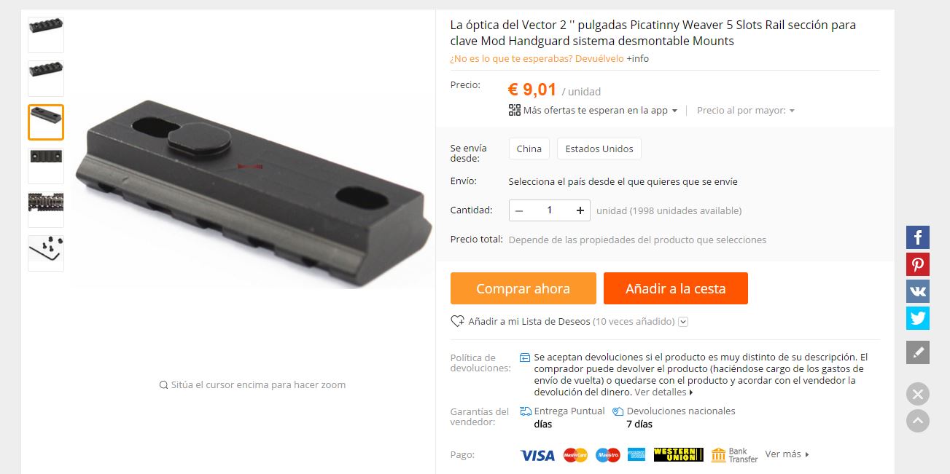
Task: Share product on Twitter
Action: pyautogui.click(x=918, y=318)
